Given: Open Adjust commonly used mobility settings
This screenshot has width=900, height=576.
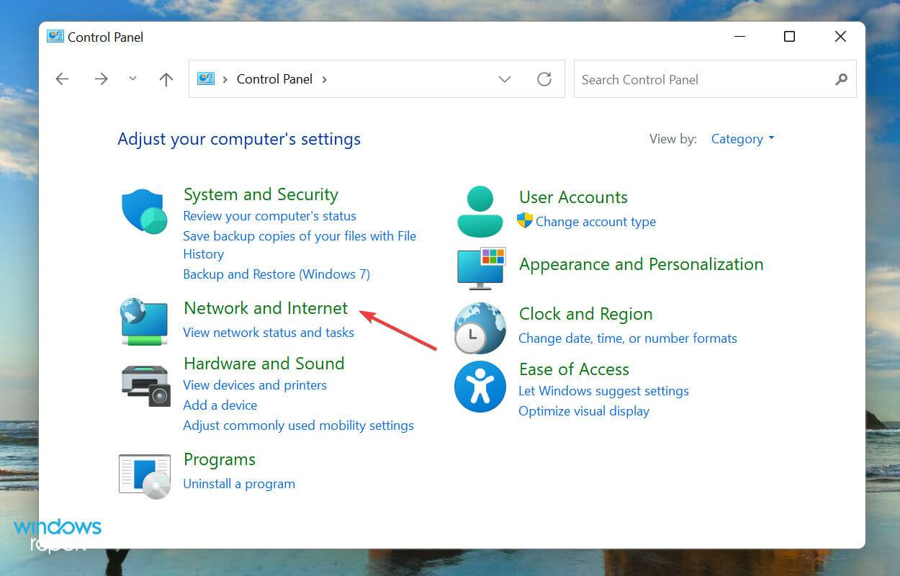Looking at the screenshot, I should point(299,426).
